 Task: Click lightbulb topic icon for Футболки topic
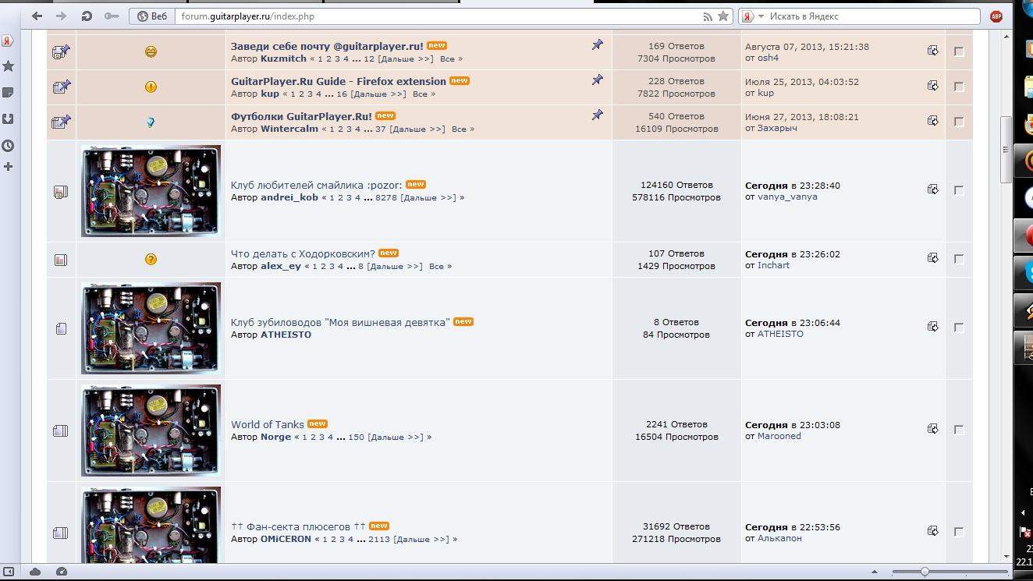151,122
